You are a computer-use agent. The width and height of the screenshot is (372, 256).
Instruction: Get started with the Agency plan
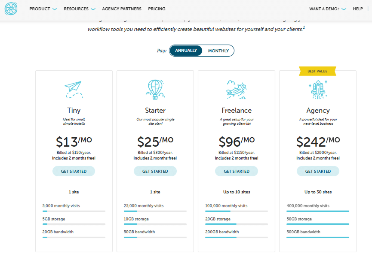318,171
